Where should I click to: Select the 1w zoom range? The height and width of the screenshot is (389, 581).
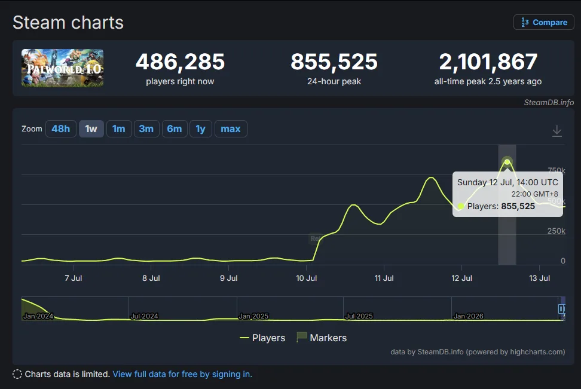click(91, 129)
